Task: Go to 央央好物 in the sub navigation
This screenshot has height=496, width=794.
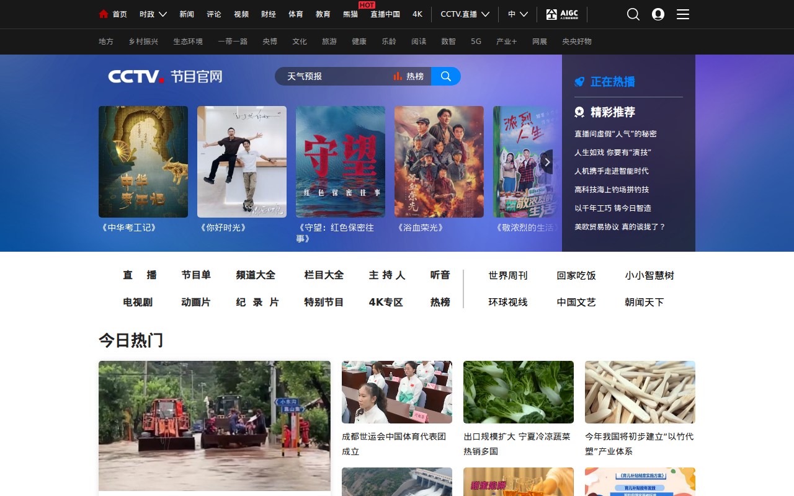Action: pyautogui.click(x=577, y=42)
